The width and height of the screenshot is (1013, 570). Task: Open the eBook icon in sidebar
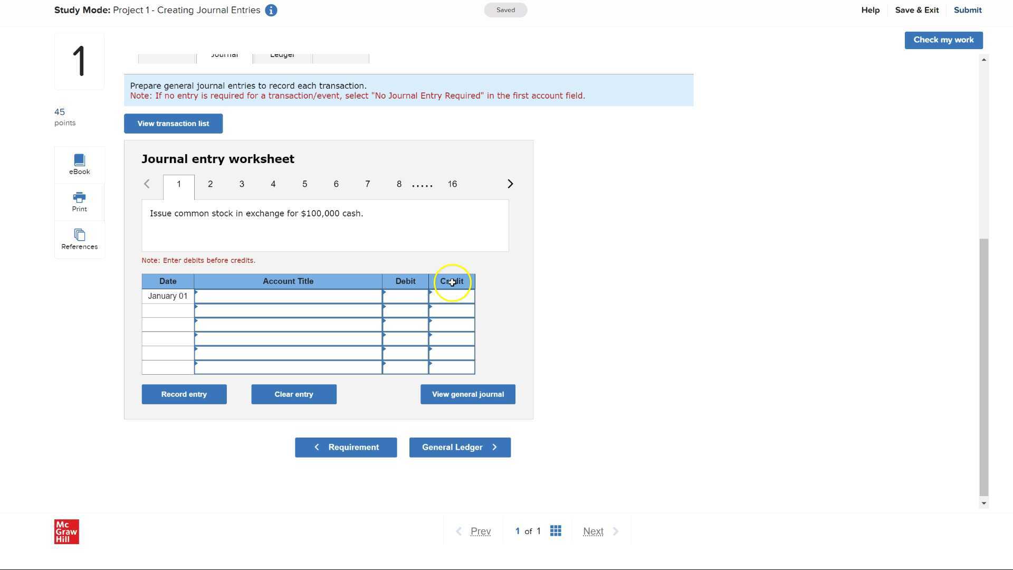(79, 164)
